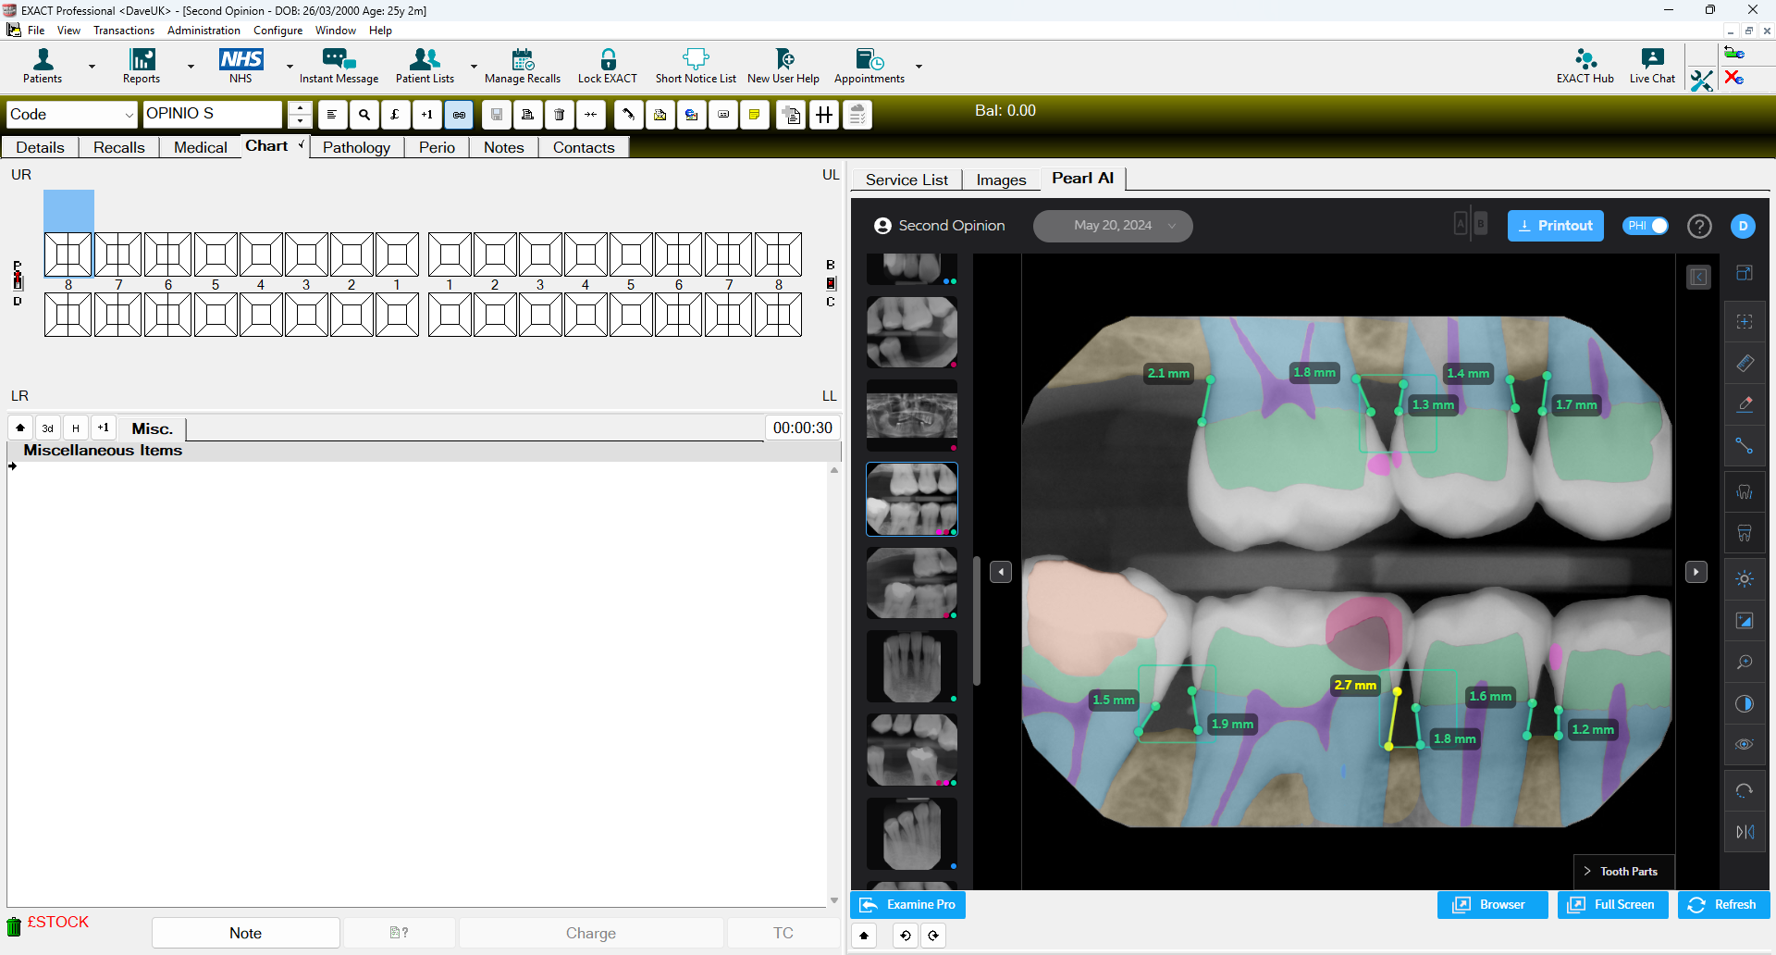Viewport: 1776px width, 955px height.
Task: Toggle the annotation visibility eye icon
Action: pyautogui.click(x=1745, y=744)
